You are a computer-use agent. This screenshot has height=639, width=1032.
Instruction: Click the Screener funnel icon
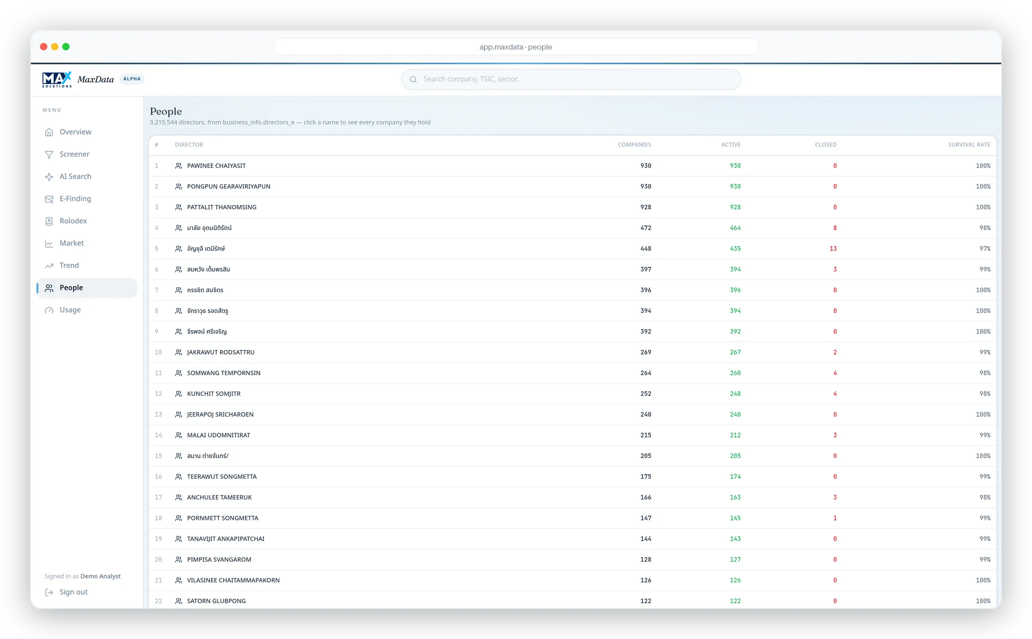(x=49, y=154)
